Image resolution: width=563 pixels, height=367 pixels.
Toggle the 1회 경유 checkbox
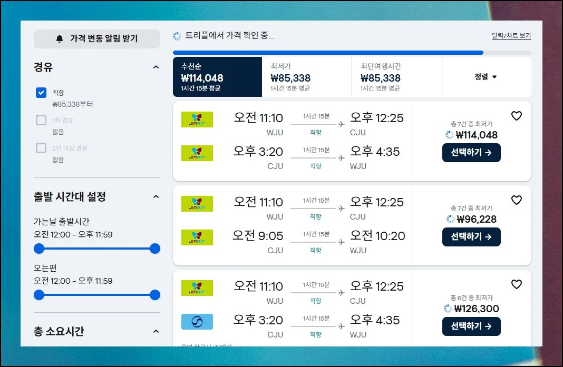41,120
